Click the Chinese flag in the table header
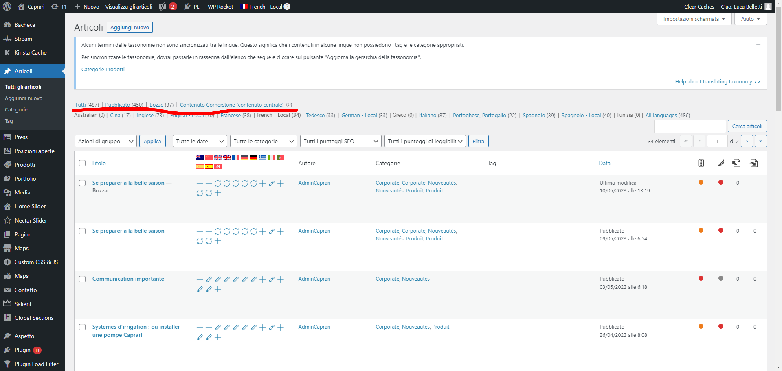The height and width of the screenshot is (371, 782). tap(209, 158)
